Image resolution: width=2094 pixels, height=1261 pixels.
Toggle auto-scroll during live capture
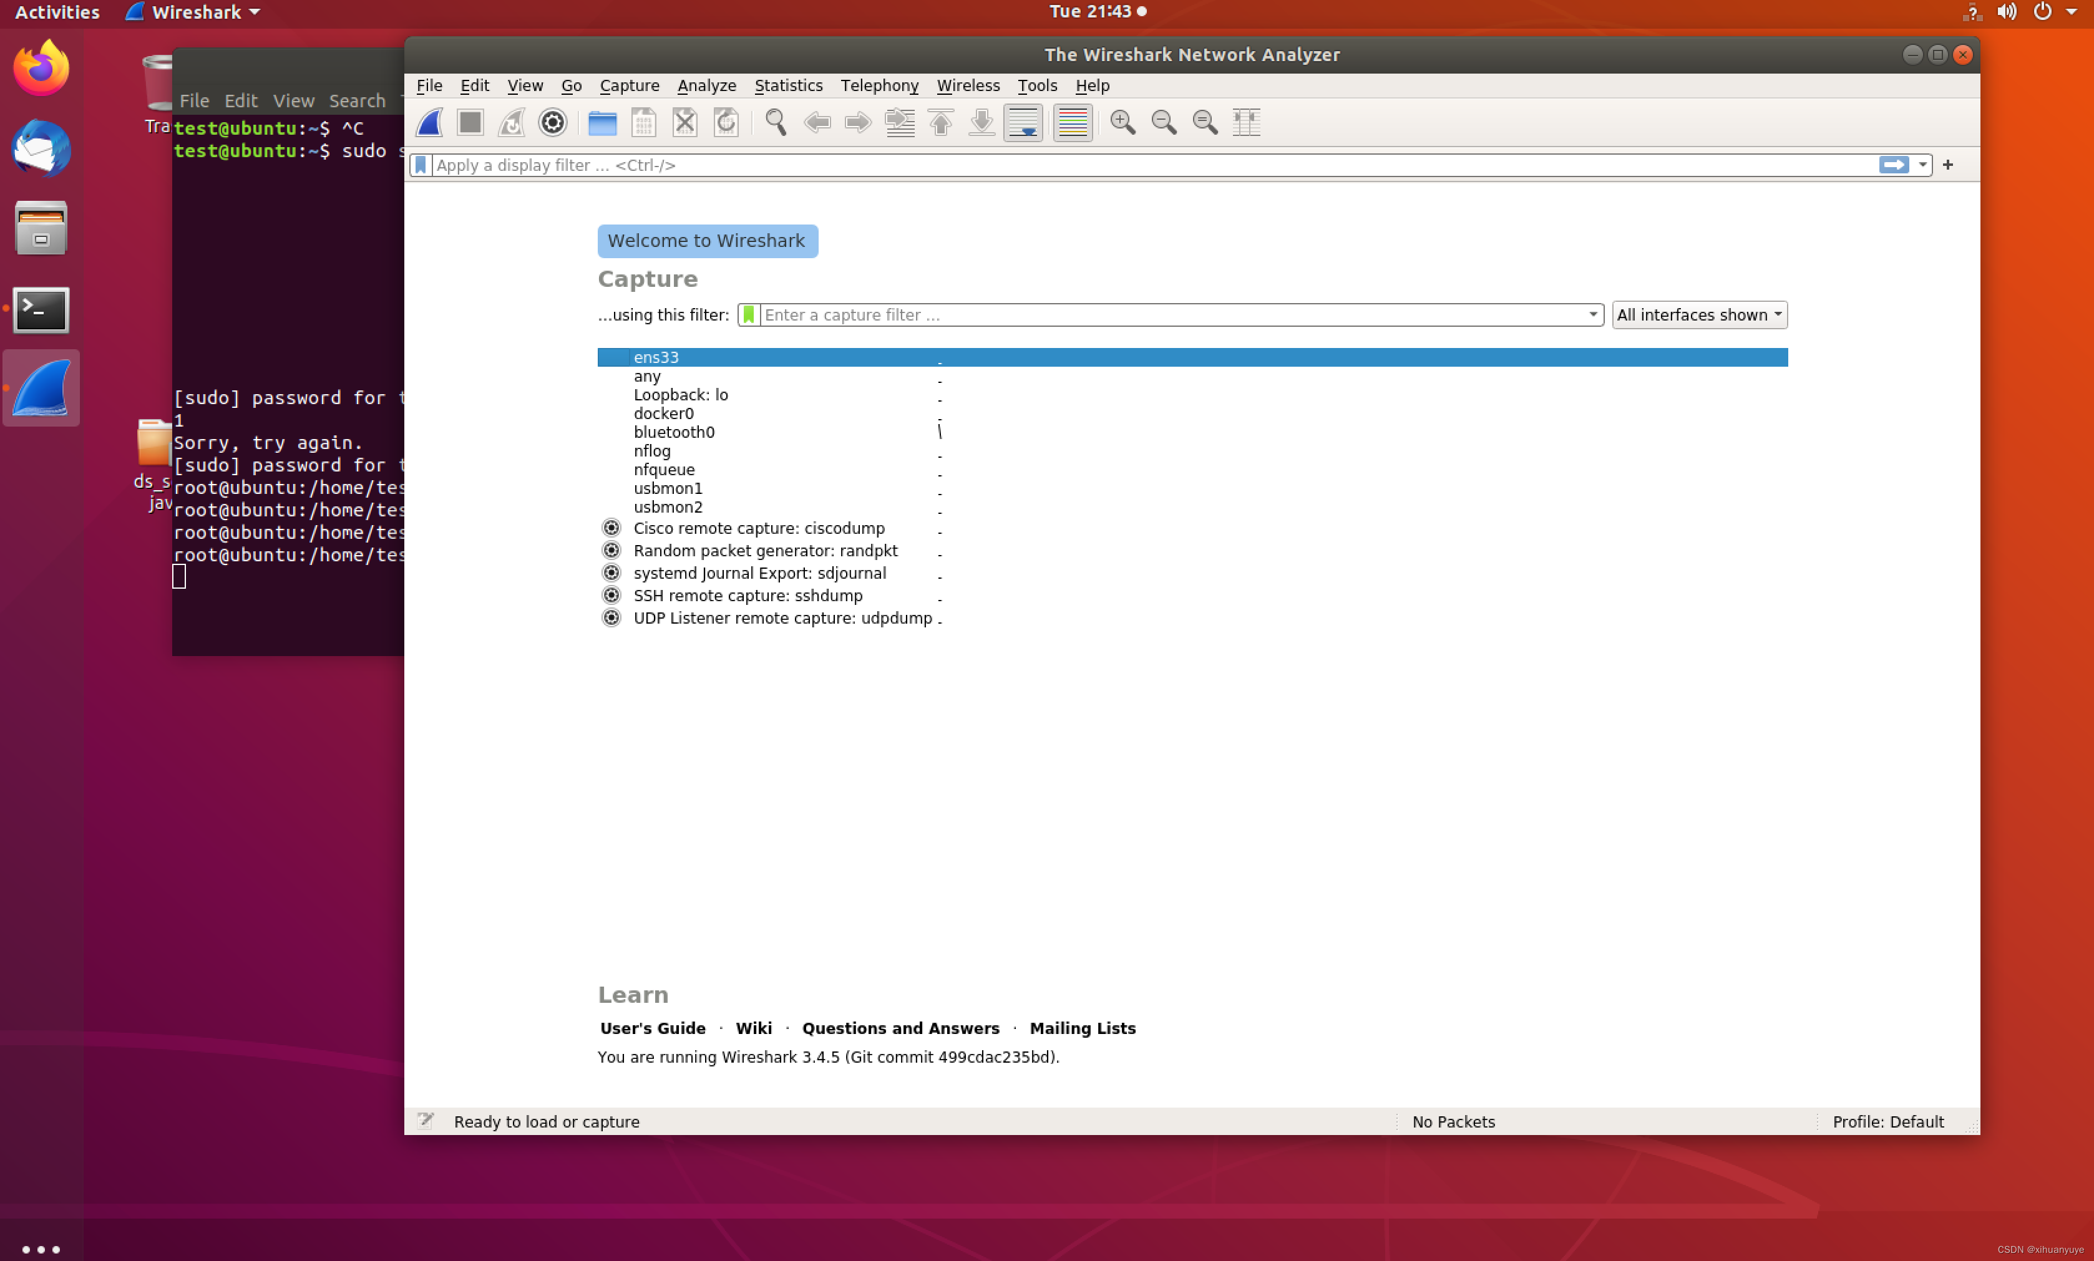1023,123
